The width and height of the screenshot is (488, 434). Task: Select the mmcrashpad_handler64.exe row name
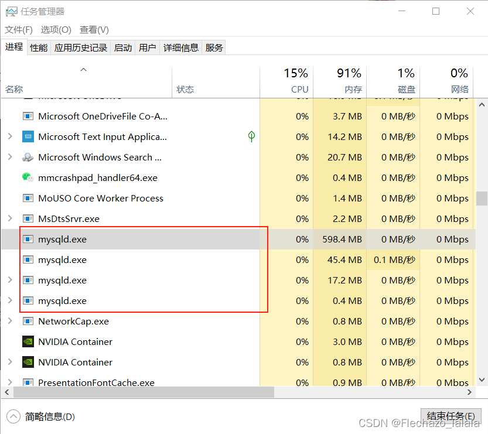(x=98, y=177)
